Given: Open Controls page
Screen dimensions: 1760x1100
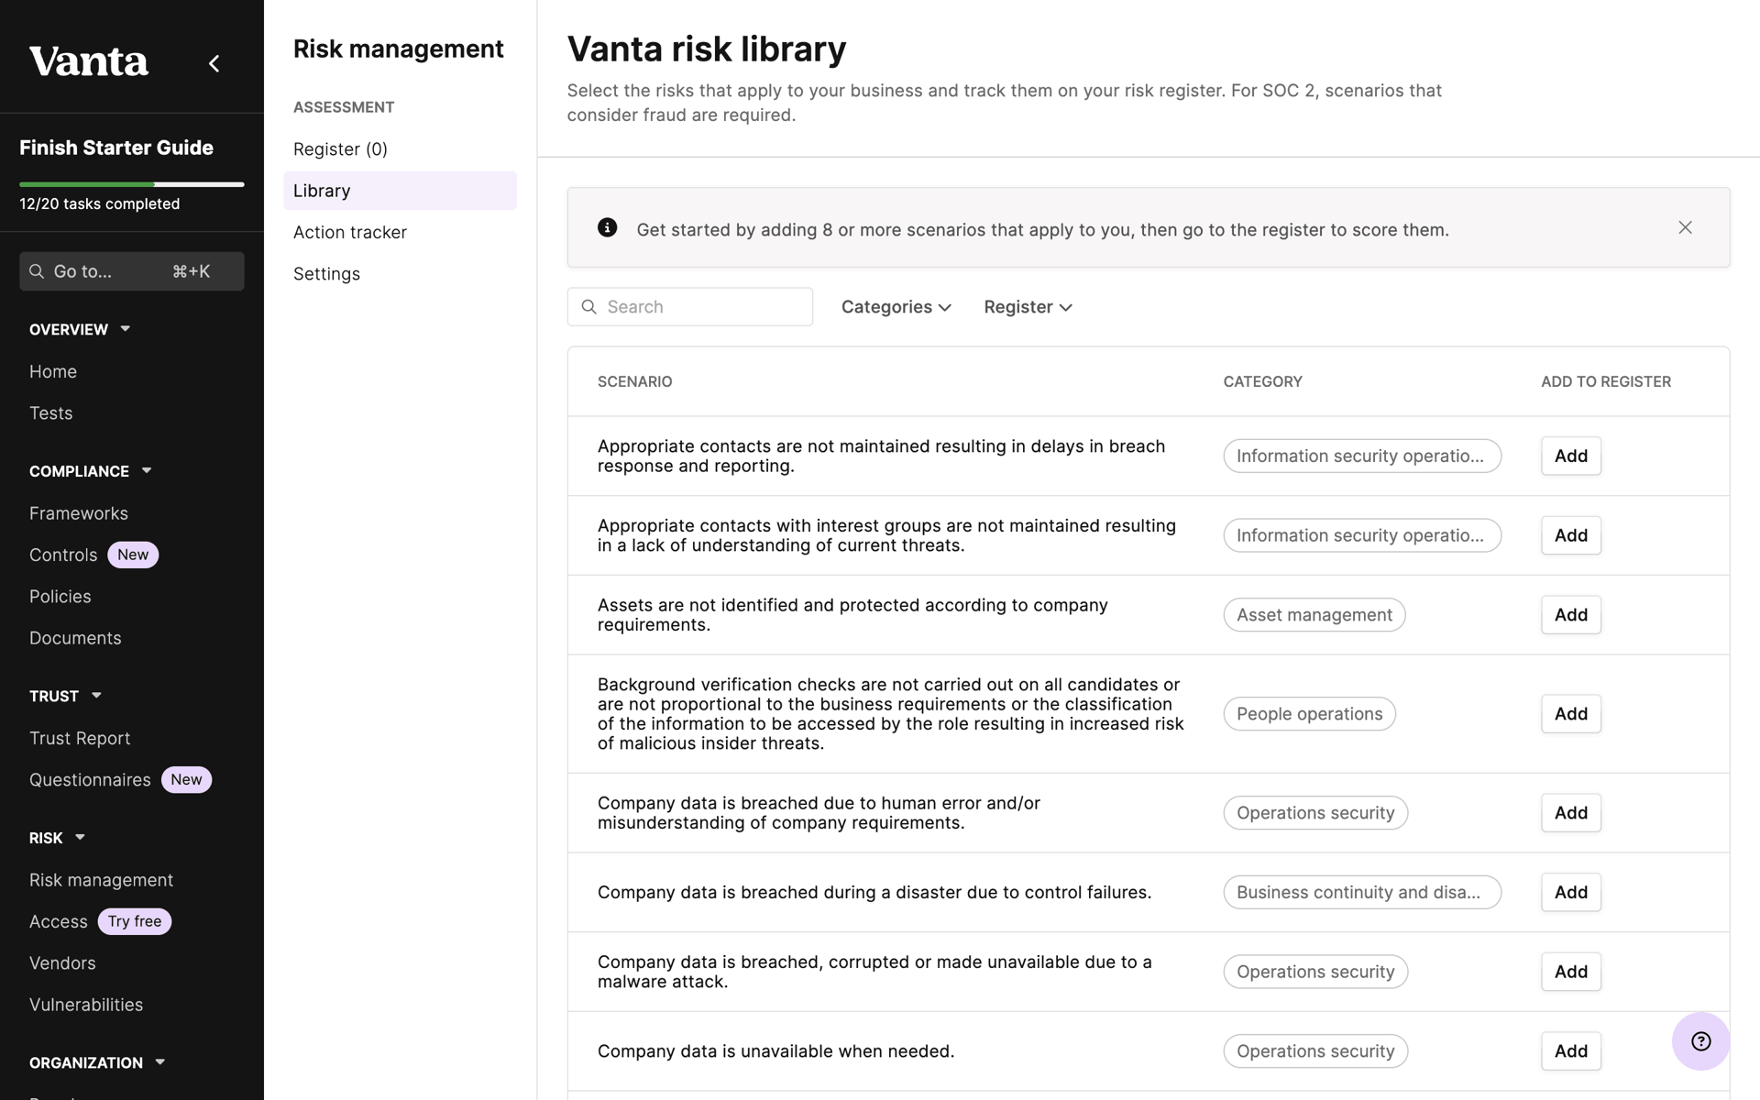Looking at the screenshot, I should point(63,555).
